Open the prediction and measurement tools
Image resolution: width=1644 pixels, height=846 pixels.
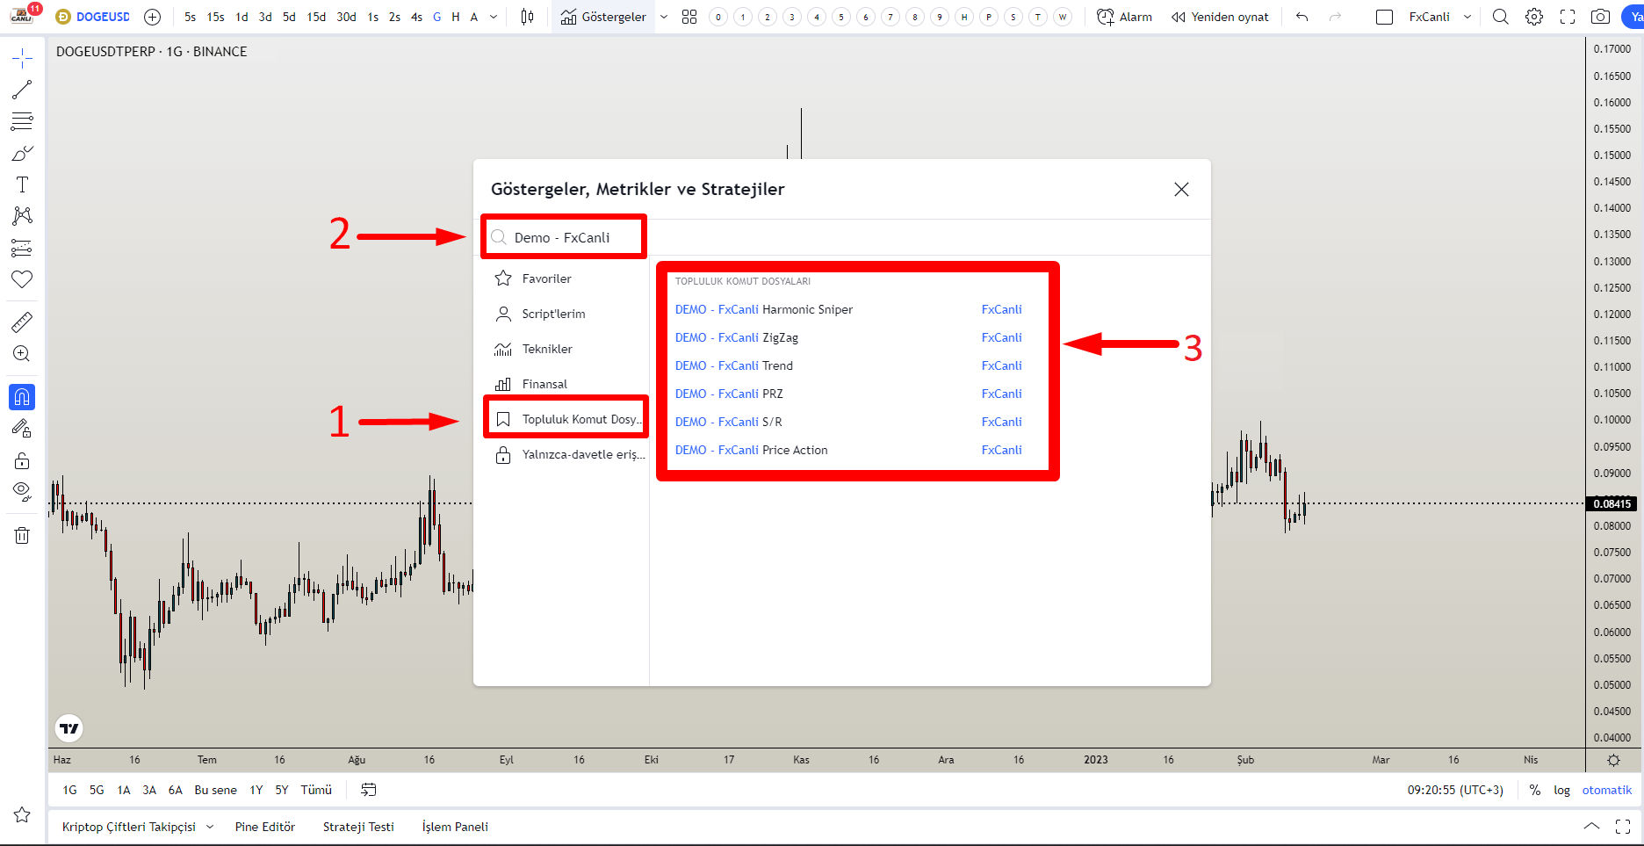tap(22, 248)
